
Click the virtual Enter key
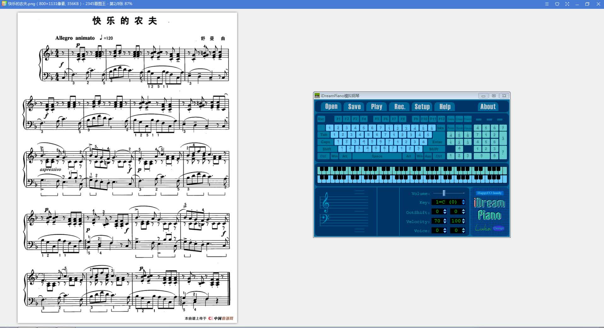(437, 142)
